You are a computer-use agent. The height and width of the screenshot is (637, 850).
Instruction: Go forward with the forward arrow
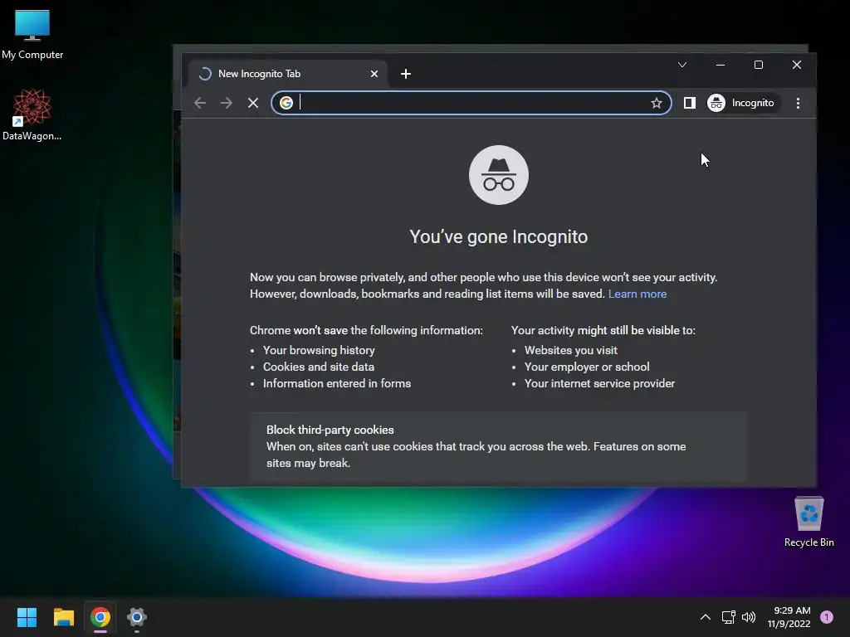(x=227, y=103)
